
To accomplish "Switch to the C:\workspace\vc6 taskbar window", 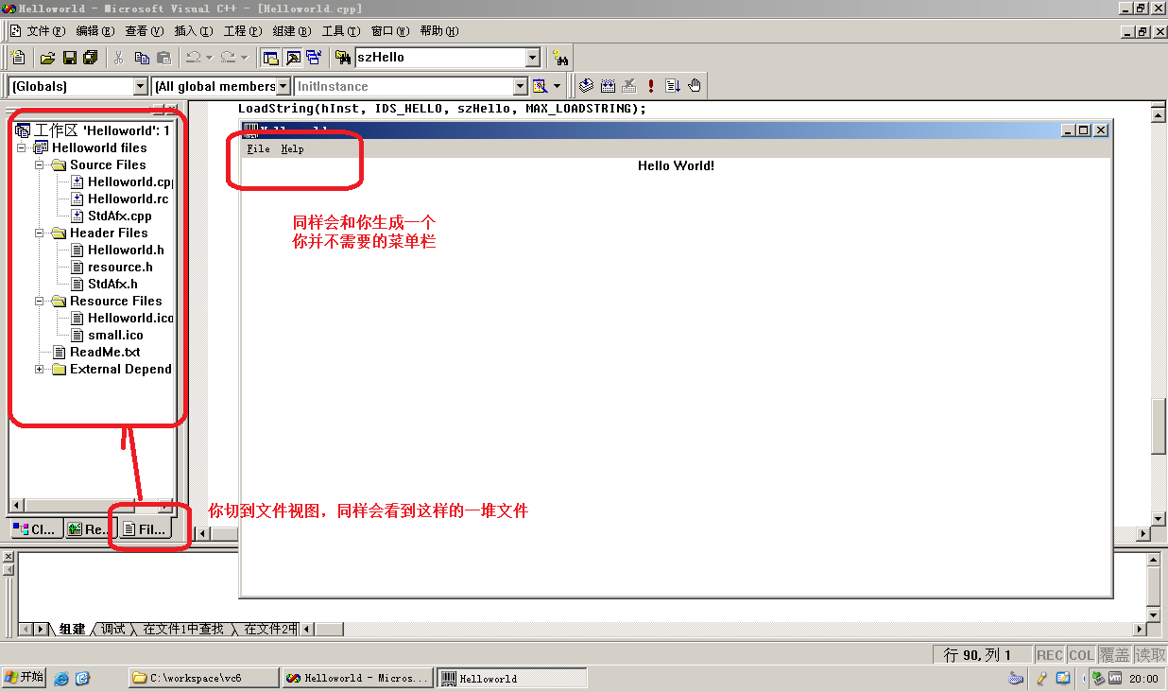I will pyautogui.click(x=203, y=678).
